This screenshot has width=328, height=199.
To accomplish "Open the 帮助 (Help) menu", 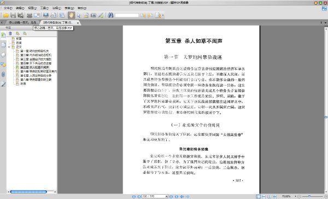I will [82, 8].
